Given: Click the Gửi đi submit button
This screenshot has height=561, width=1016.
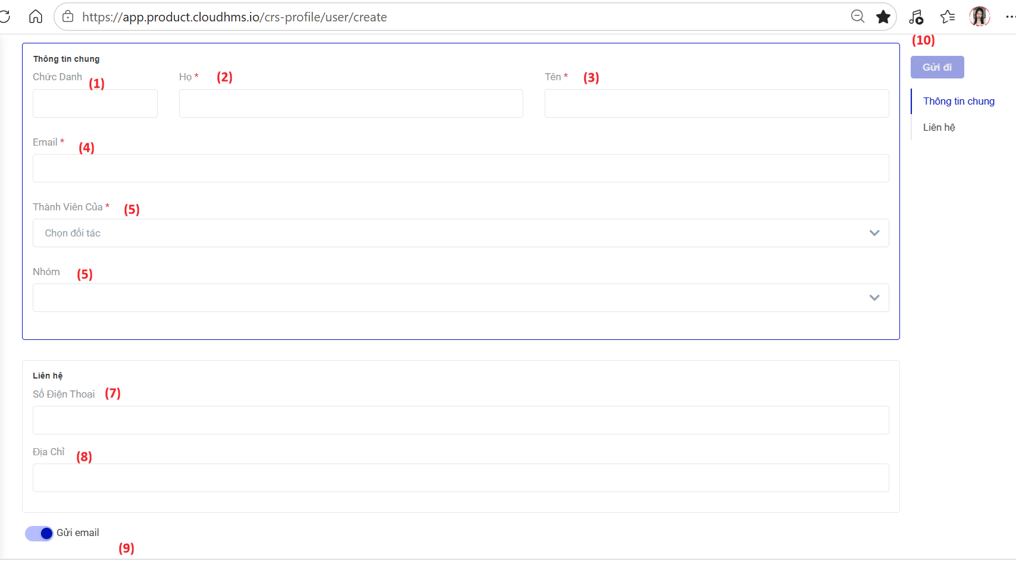Looking at the screenshot, I should pyautogui.click(x=937, y=67).
